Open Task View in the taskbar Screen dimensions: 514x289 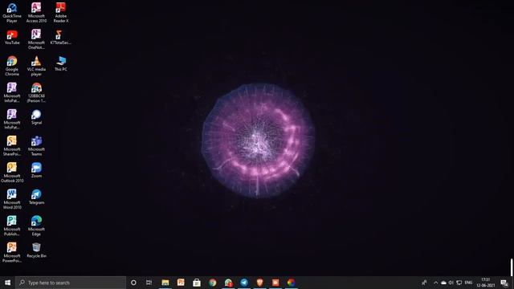click(149, 283)
